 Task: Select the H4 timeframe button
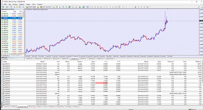click(x=107, y=7)
